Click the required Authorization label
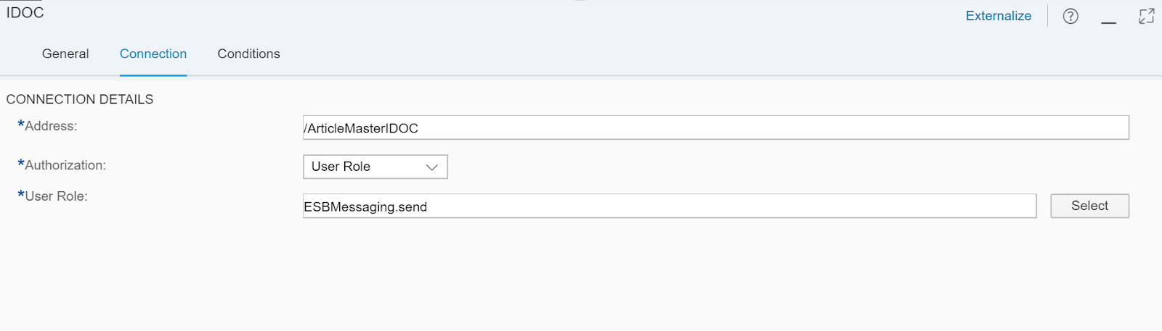Screen dimensions: 1162x331 62,165
